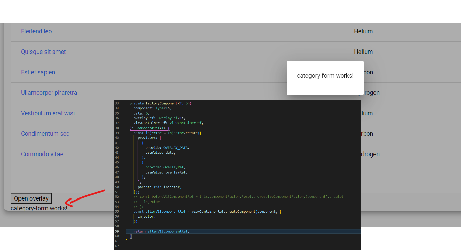Click the 'component: Type<T>,' code line
461x250 pixels.
(153, 108)
